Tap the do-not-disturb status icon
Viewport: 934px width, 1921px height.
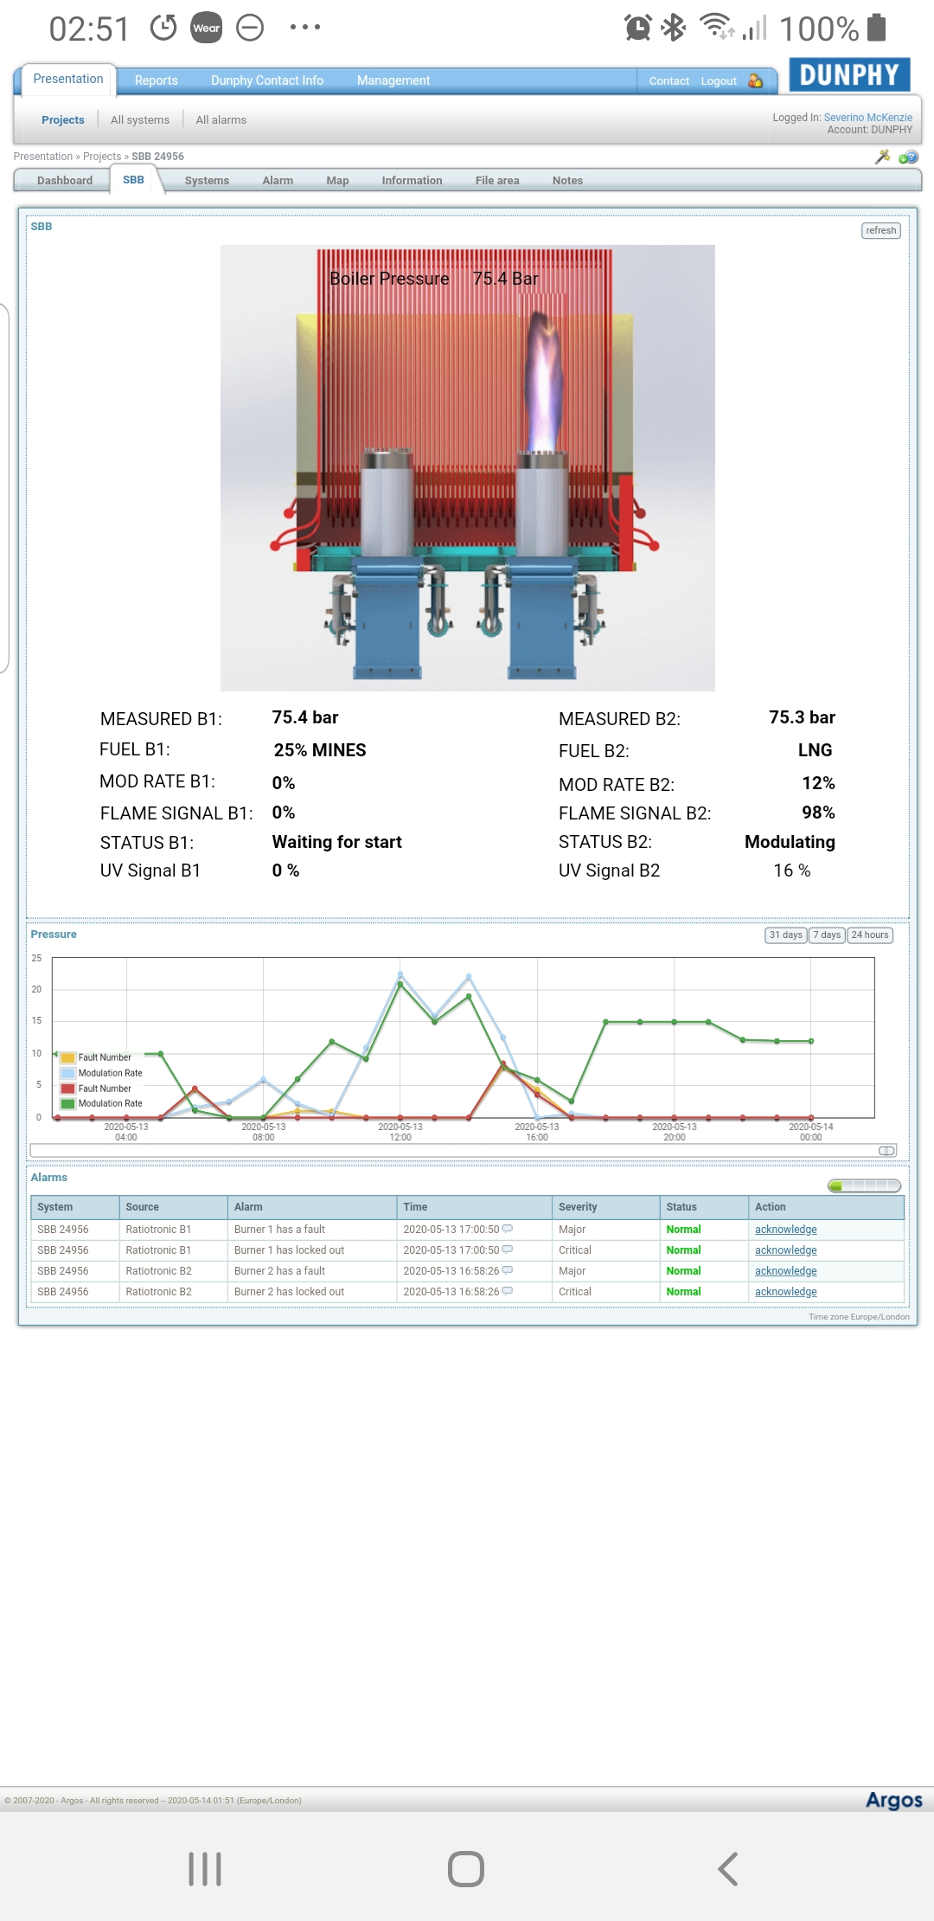[250, 28]
